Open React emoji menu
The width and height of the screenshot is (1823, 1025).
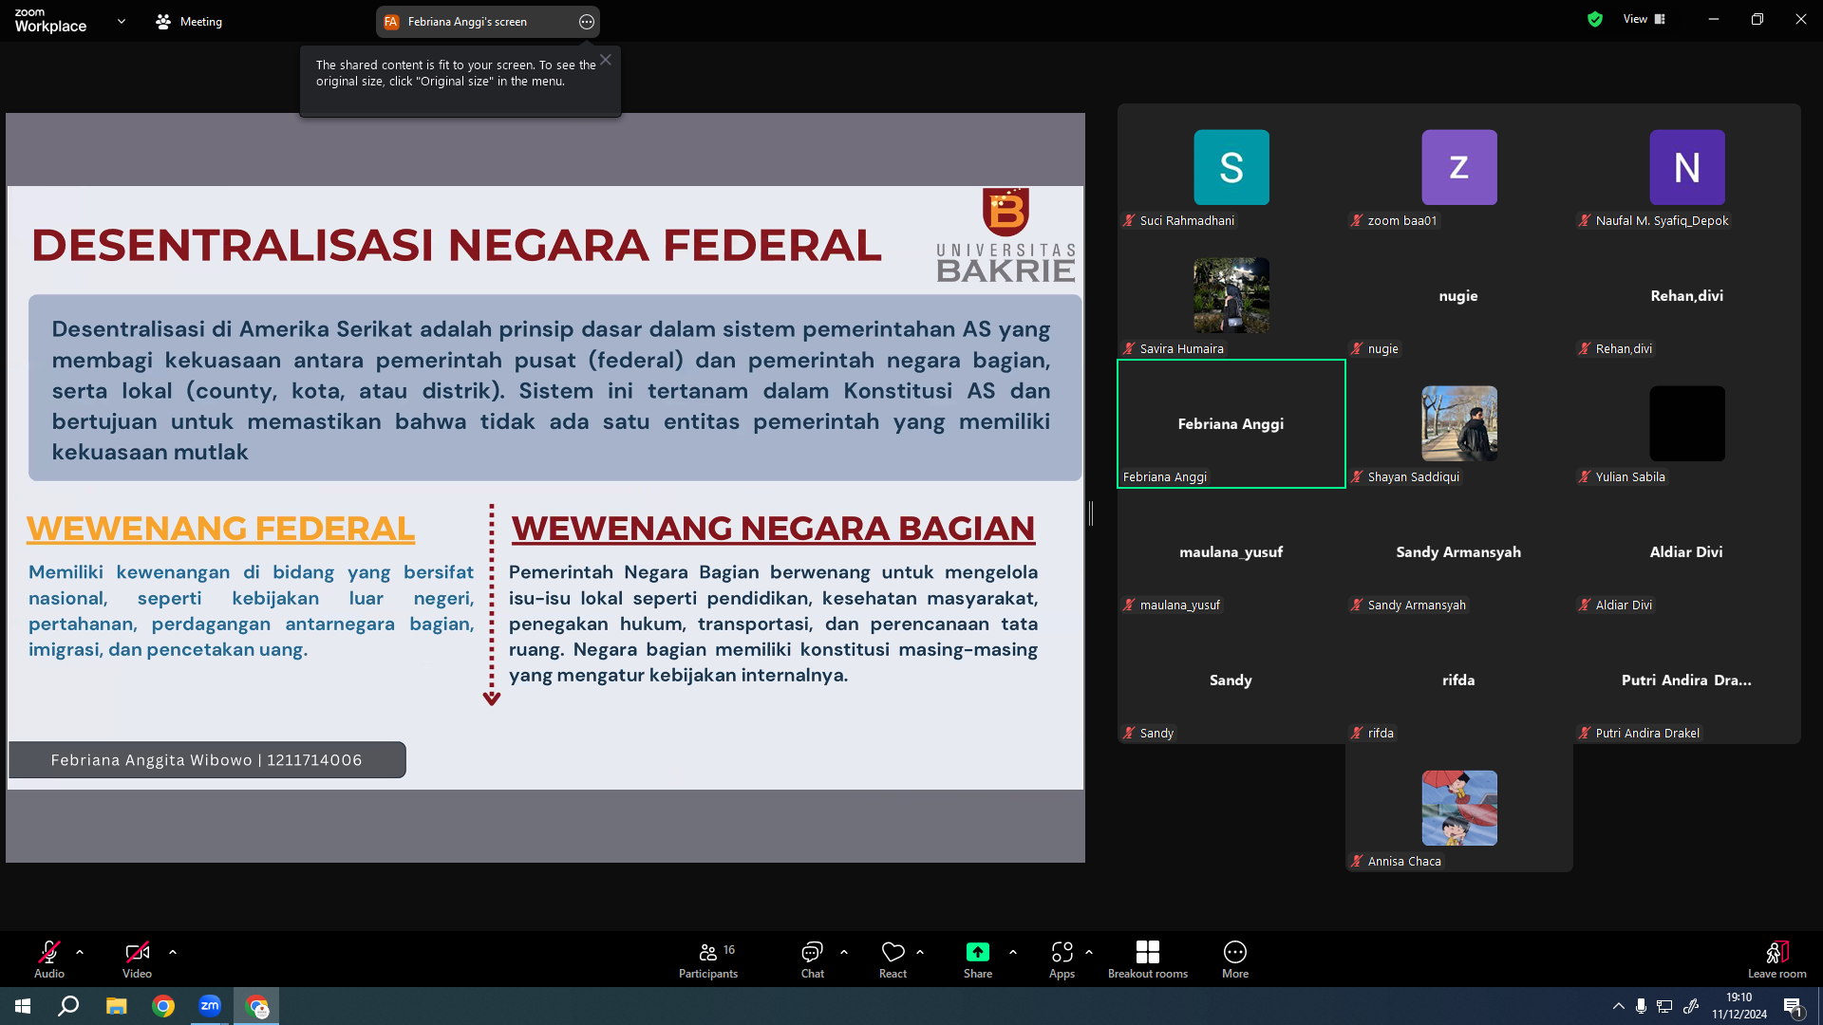(x=893, y=959)
